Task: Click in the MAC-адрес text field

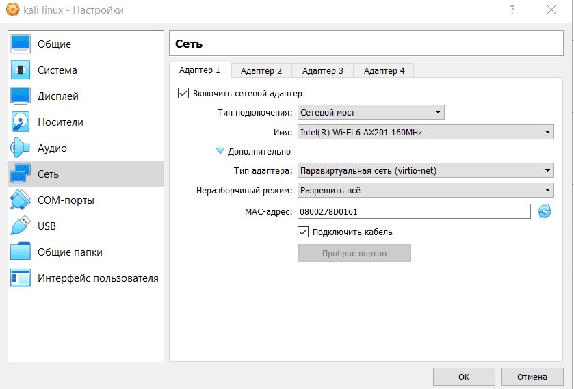Action: [x=413, y=212]
